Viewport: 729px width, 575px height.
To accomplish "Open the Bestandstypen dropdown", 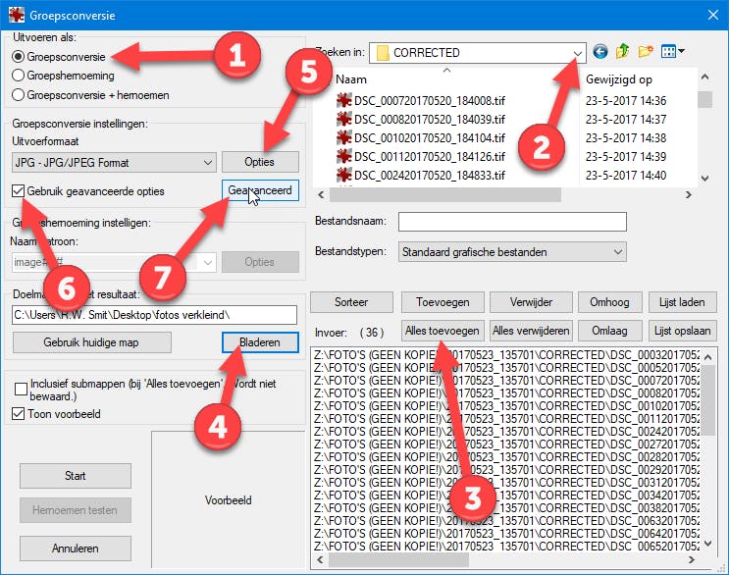I will click(512, 252).
